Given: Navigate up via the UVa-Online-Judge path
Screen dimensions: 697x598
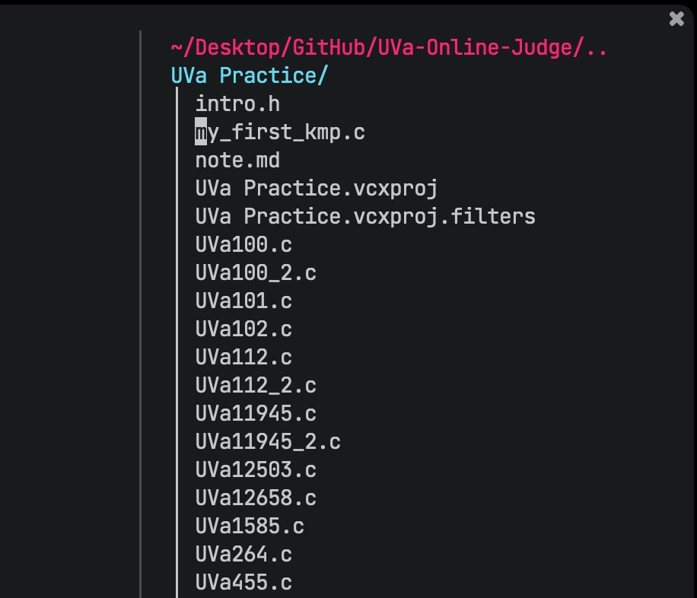Looking at the screenshot, I should (387, 47).
